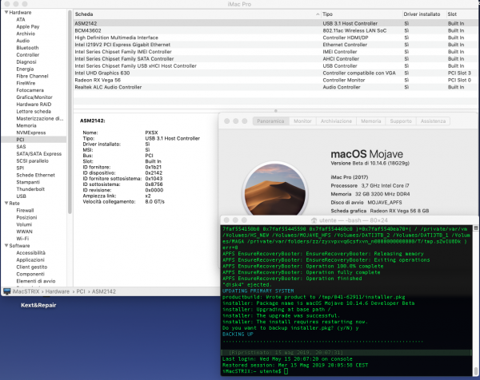Viewport: 480px width, 380px height.
Task: Click the iMacSTRIX computer icon in path bar
Action: [x=6, y=292]
